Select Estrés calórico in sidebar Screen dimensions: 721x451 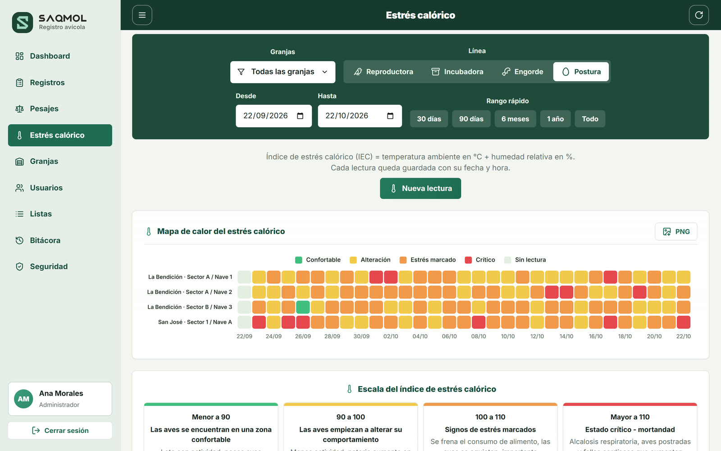pyautogui.click(x=60, y=135)
